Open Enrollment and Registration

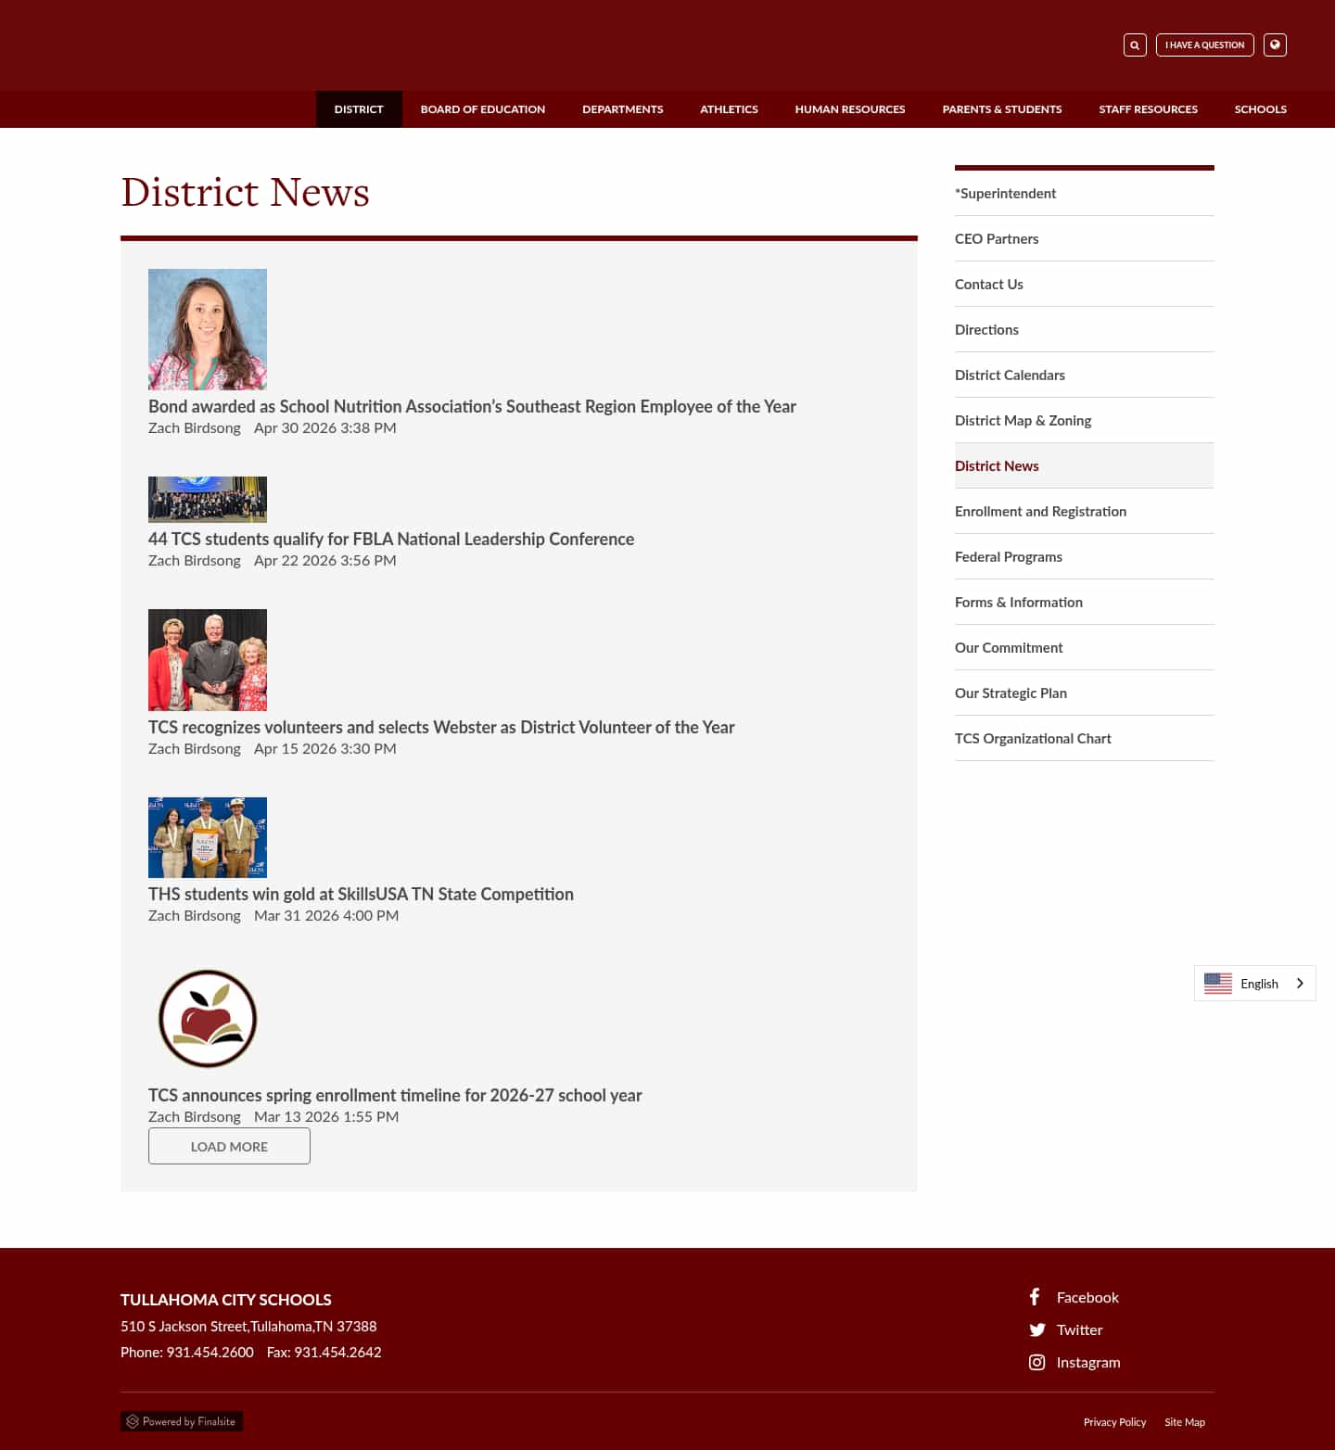[1085, 511]
